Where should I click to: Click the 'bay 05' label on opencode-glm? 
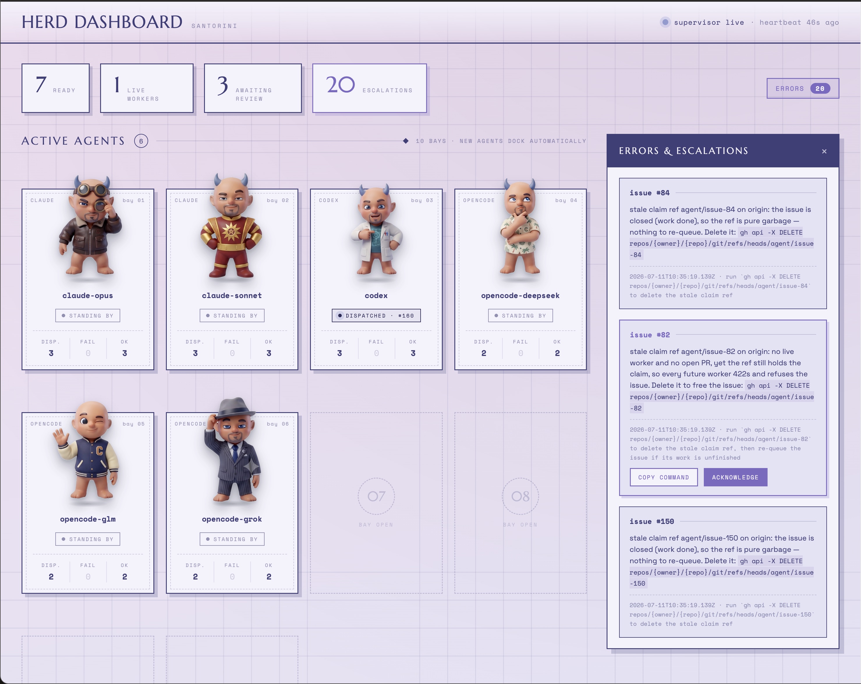(x=133, y=424)
